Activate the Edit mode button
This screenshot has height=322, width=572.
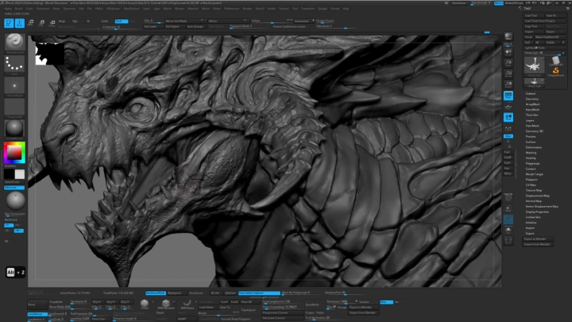9,23
